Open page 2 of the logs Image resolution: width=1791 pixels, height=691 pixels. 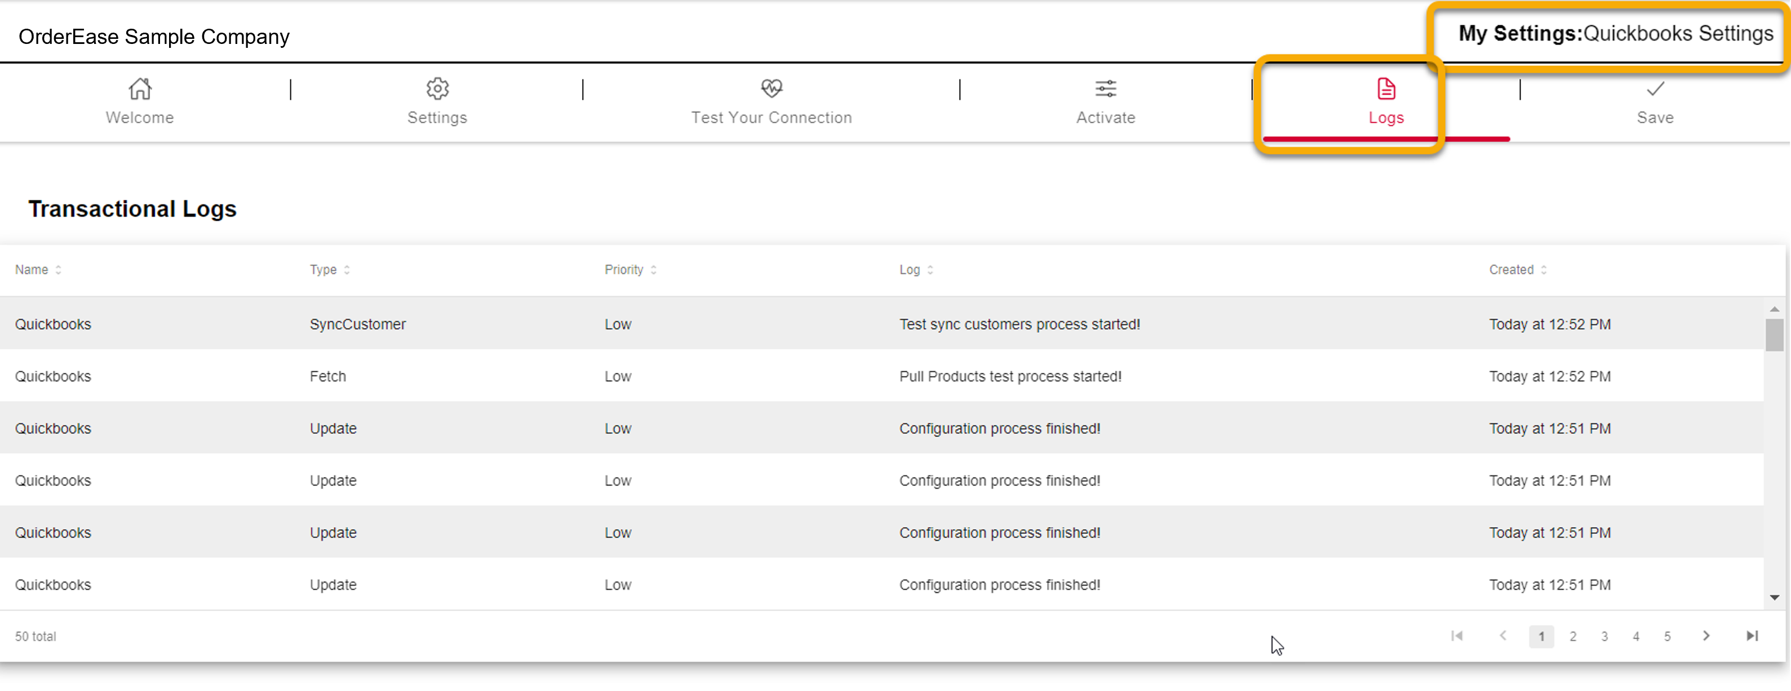pyautogui.click(x=1573, y=636)
